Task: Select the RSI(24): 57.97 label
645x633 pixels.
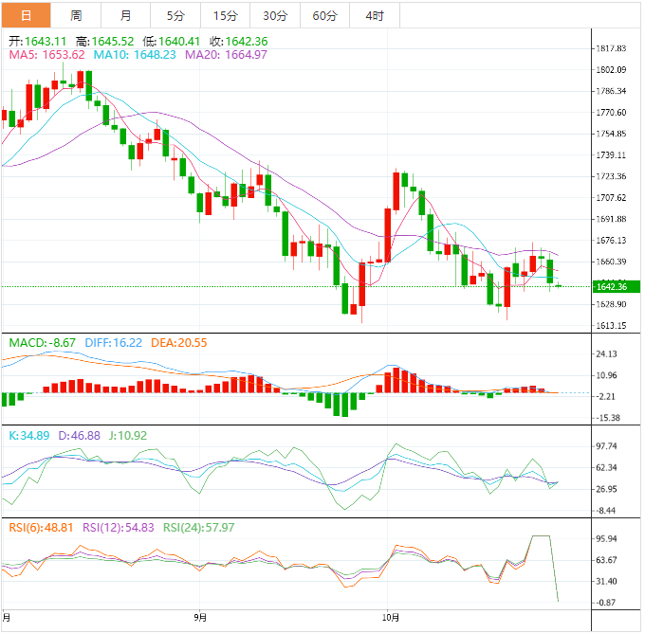Action: click(199, 527)
